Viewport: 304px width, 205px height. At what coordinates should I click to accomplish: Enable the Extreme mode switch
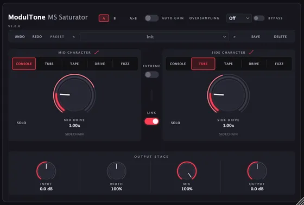point(151,75)
